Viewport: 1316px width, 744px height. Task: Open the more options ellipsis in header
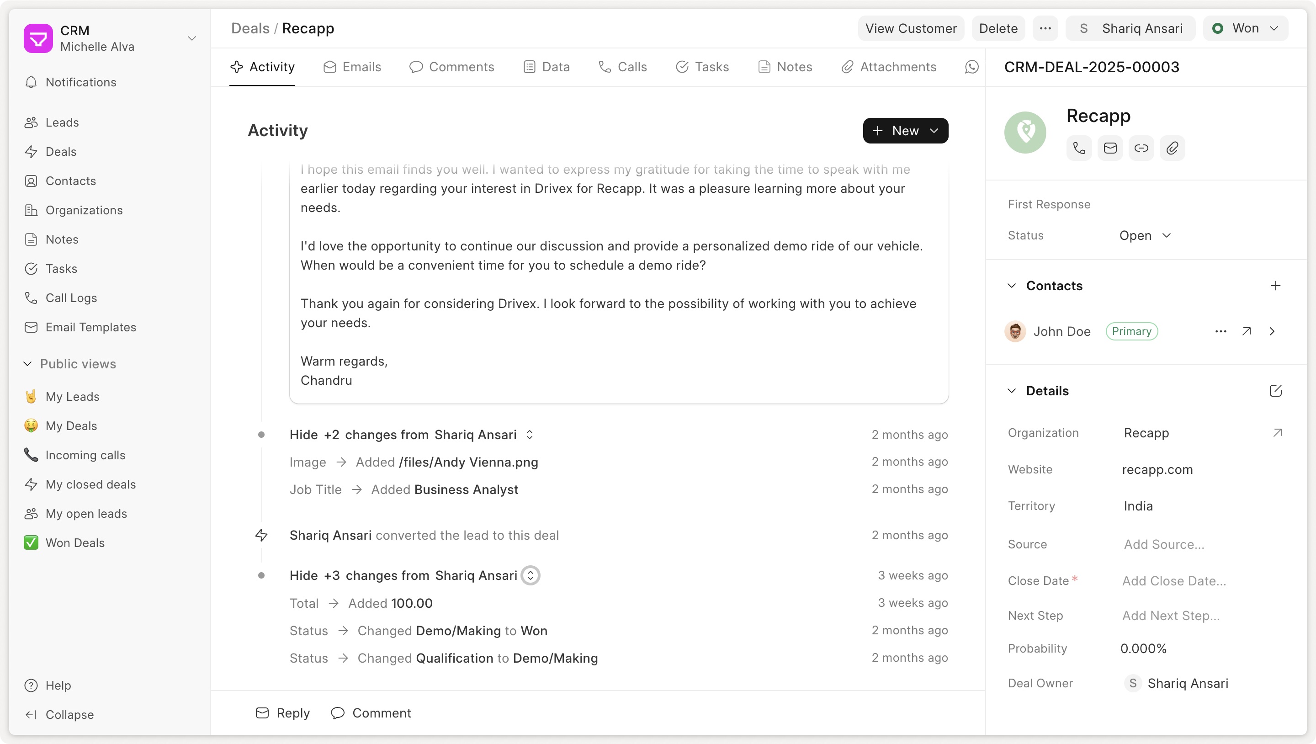[1045, 28]
